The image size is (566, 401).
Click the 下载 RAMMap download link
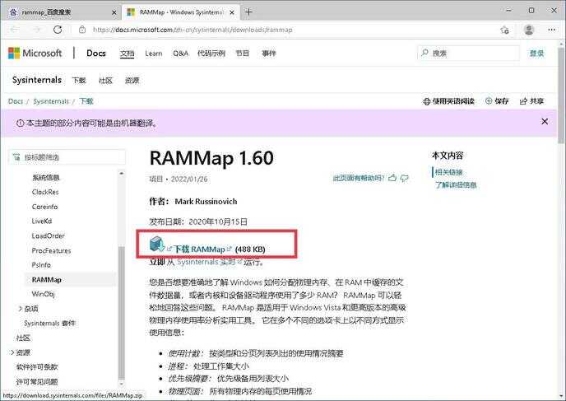(199, 249)
